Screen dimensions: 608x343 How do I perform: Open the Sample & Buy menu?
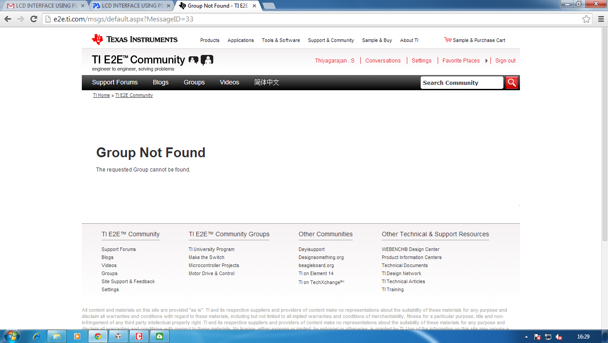point(377,40)
